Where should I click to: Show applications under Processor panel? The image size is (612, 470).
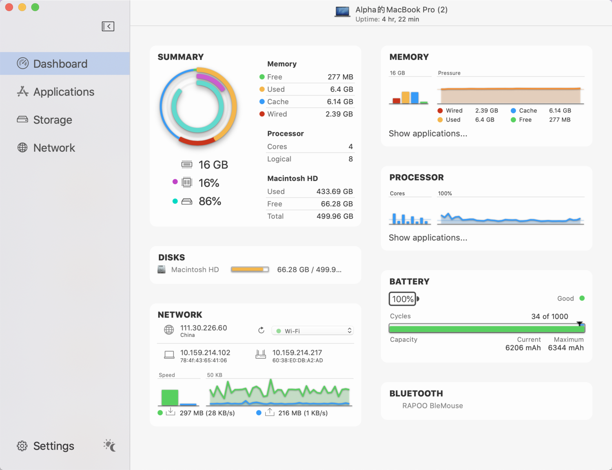tap(428, 237)
